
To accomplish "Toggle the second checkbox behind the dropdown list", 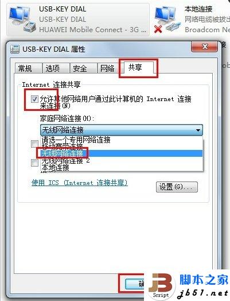I will coord(35,144).
